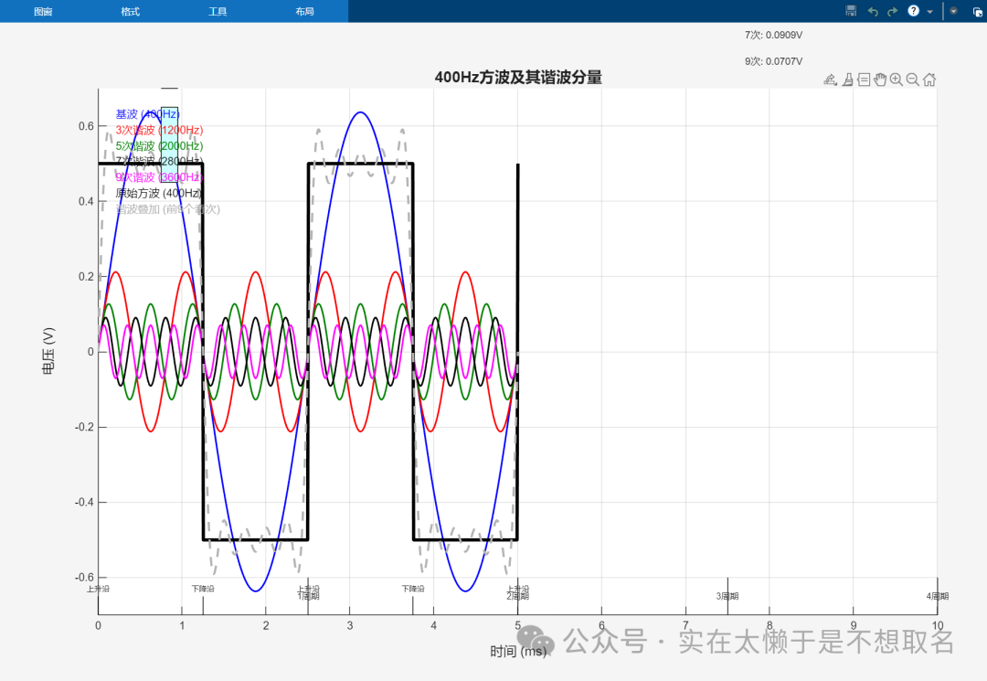The height and width of the screenshot is (681, 987).
Task: Click the Save floppy disk icon
Action: click(851, 11)
